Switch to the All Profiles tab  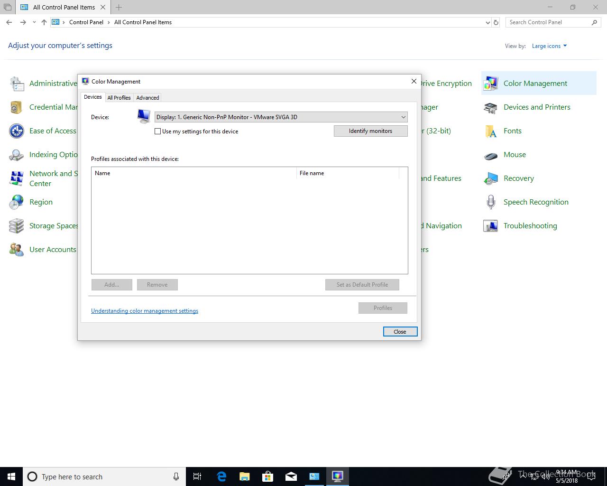pyautogui.click(x=119, y=98)
